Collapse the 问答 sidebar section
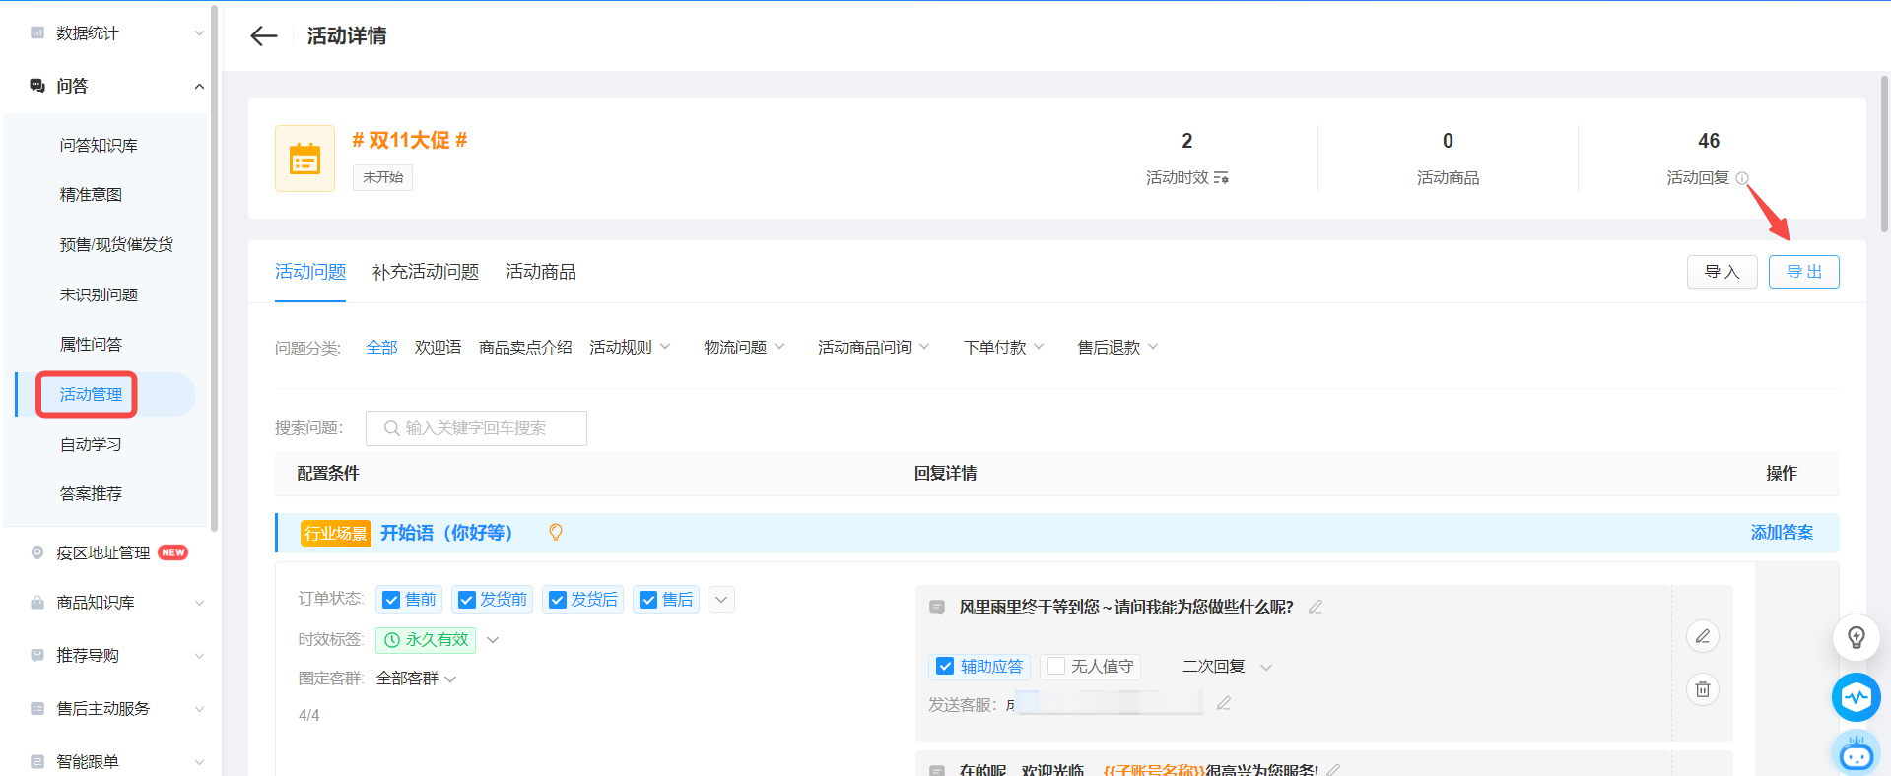1891x776 pixels. pos(199,87)
